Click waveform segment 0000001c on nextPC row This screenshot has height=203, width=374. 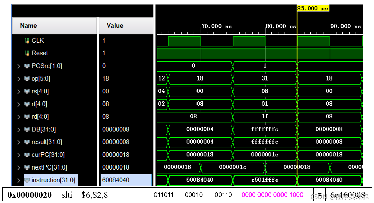tap(232, 167)
